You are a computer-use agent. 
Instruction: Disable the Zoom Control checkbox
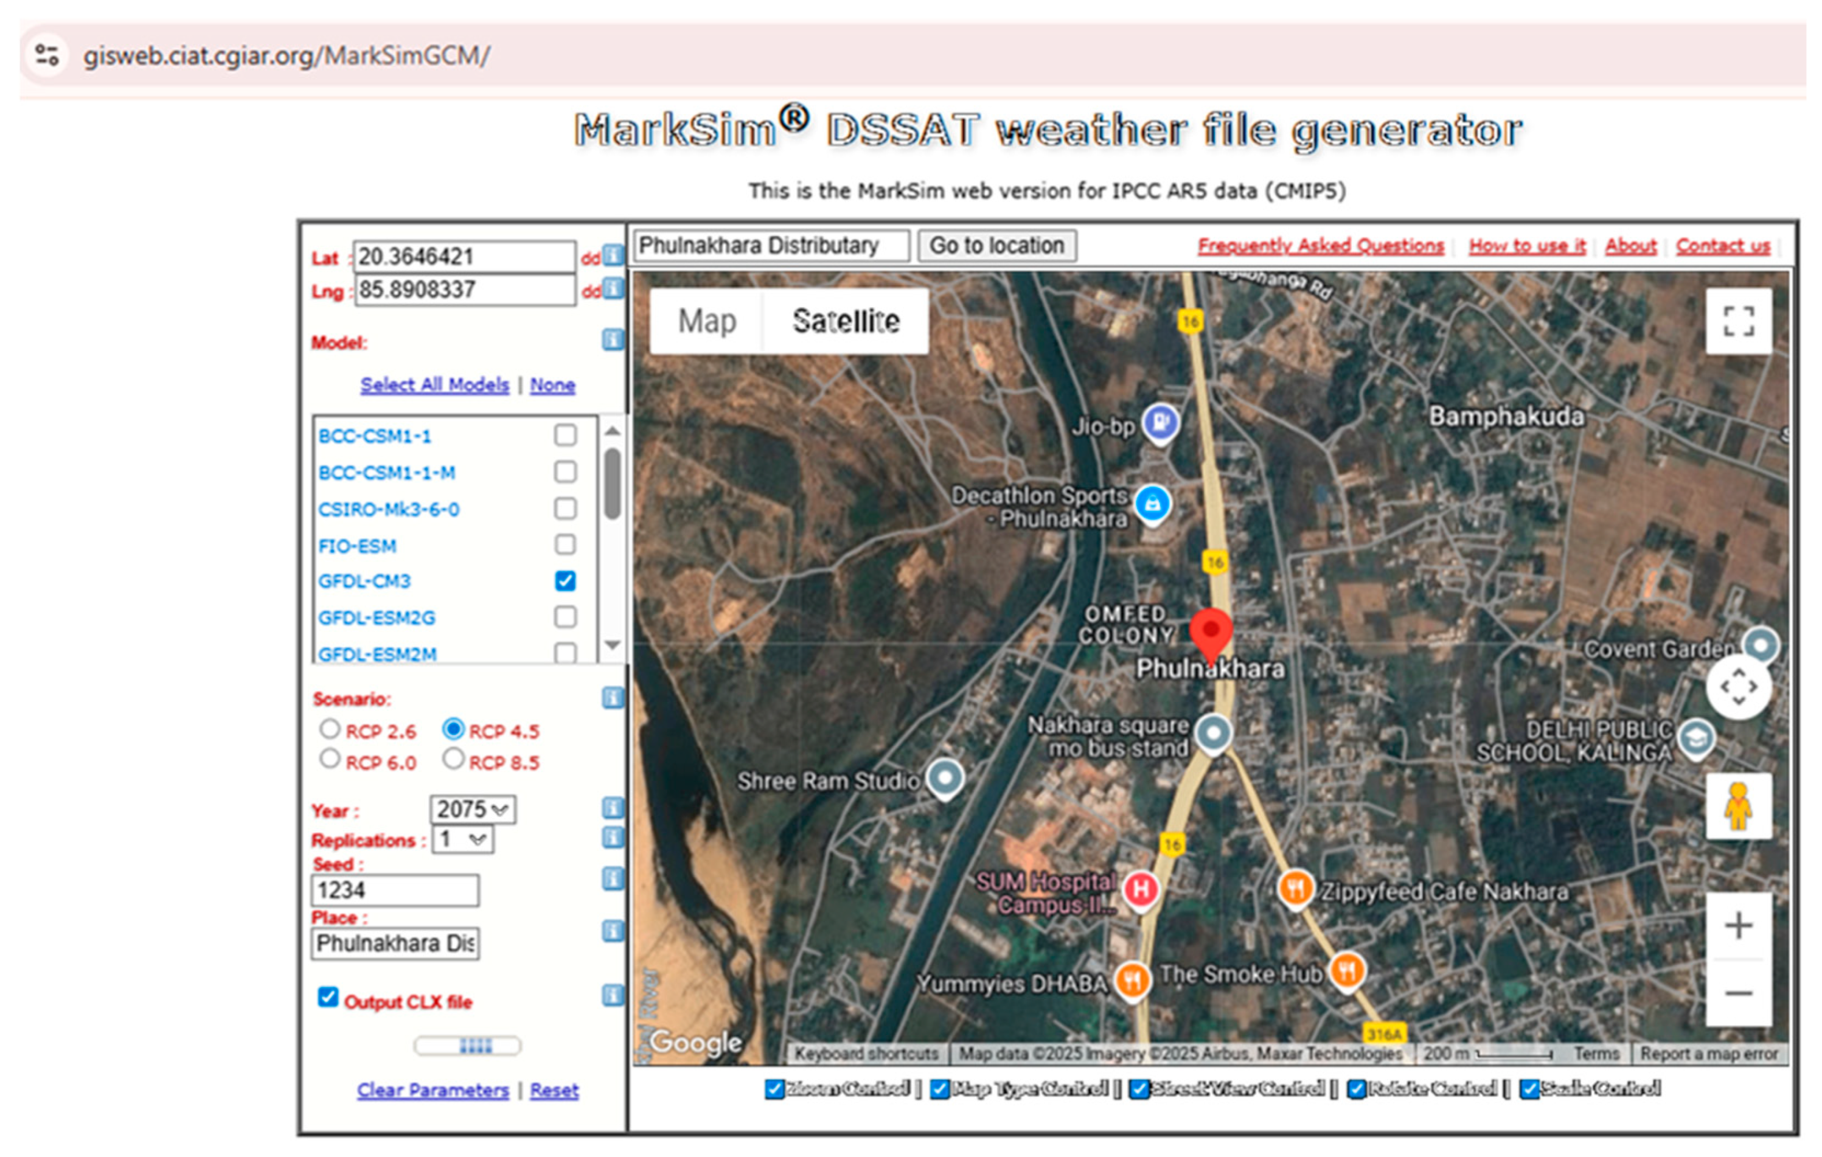click(774, 1089)
